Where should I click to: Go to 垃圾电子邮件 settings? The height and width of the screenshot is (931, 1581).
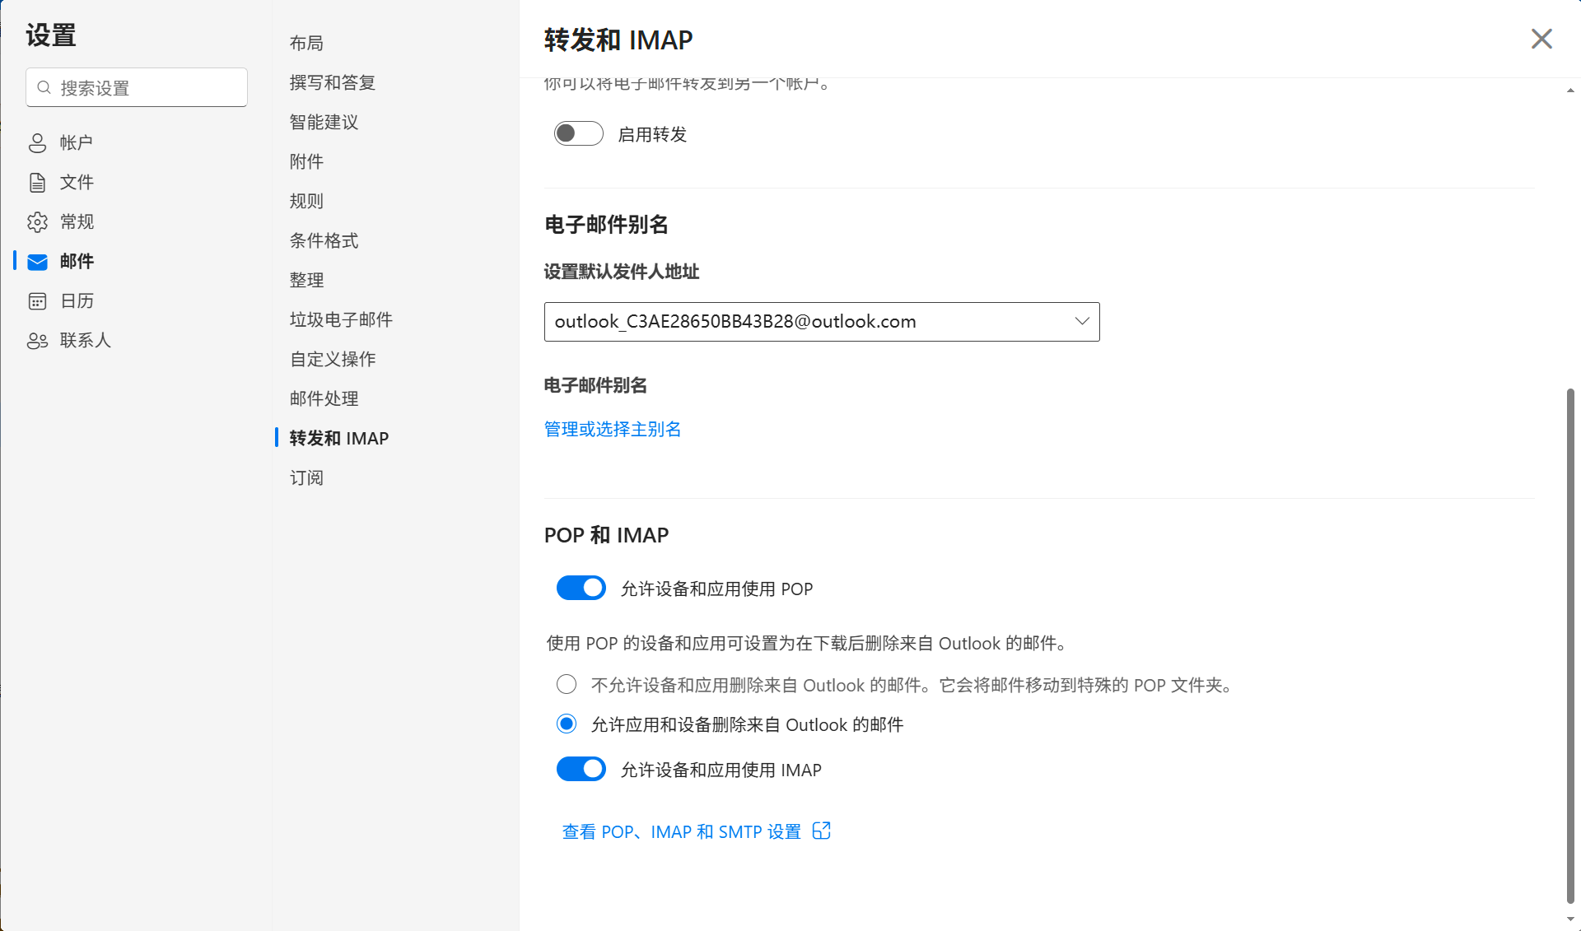click(x=341, y=319)
